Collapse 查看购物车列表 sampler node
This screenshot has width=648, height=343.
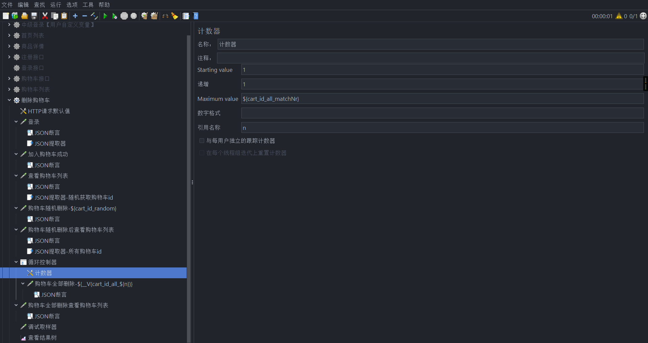tap(16, 176)
